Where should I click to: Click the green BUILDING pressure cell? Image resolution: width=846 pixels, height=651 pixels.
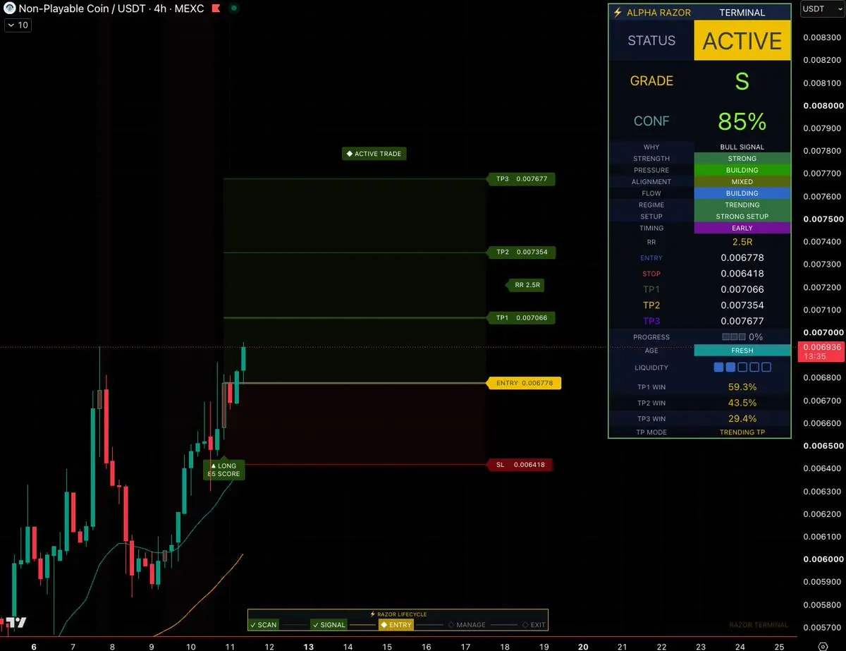[x=742, y=170]
